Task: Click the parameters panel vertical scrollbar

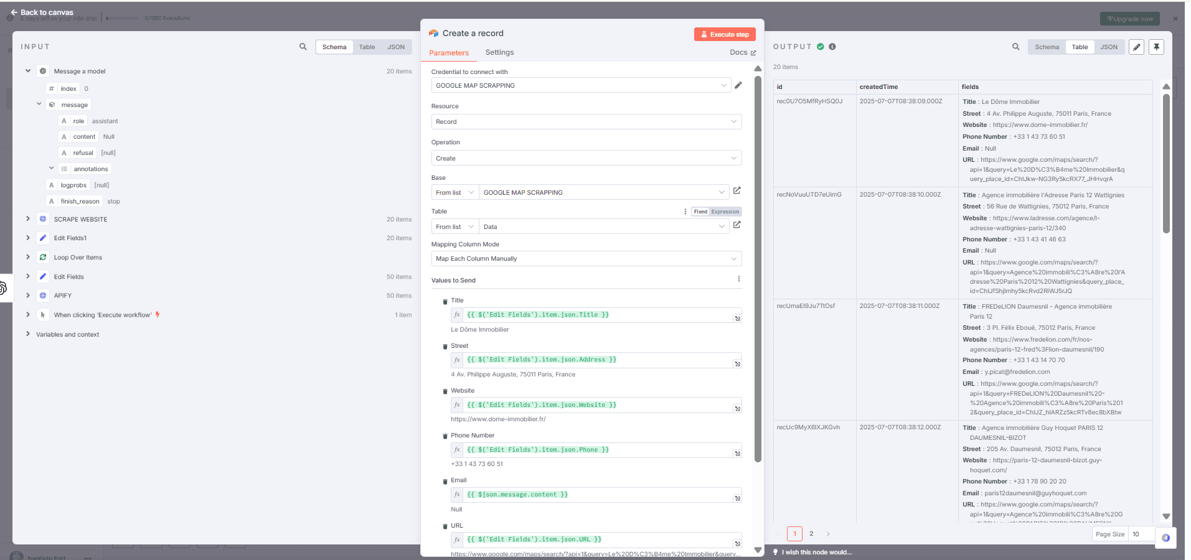Action: click(758, 269)
